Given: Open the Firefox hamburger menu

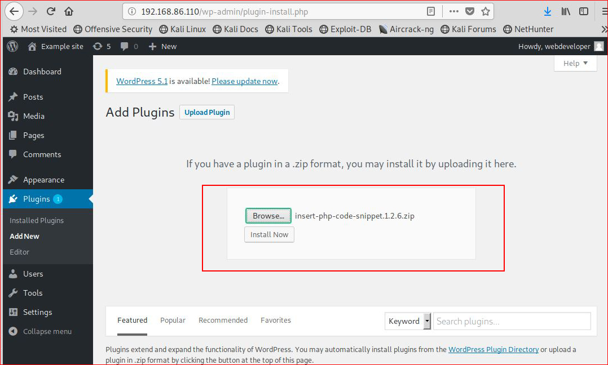Looking at the screenshot, I should [604, 12].
